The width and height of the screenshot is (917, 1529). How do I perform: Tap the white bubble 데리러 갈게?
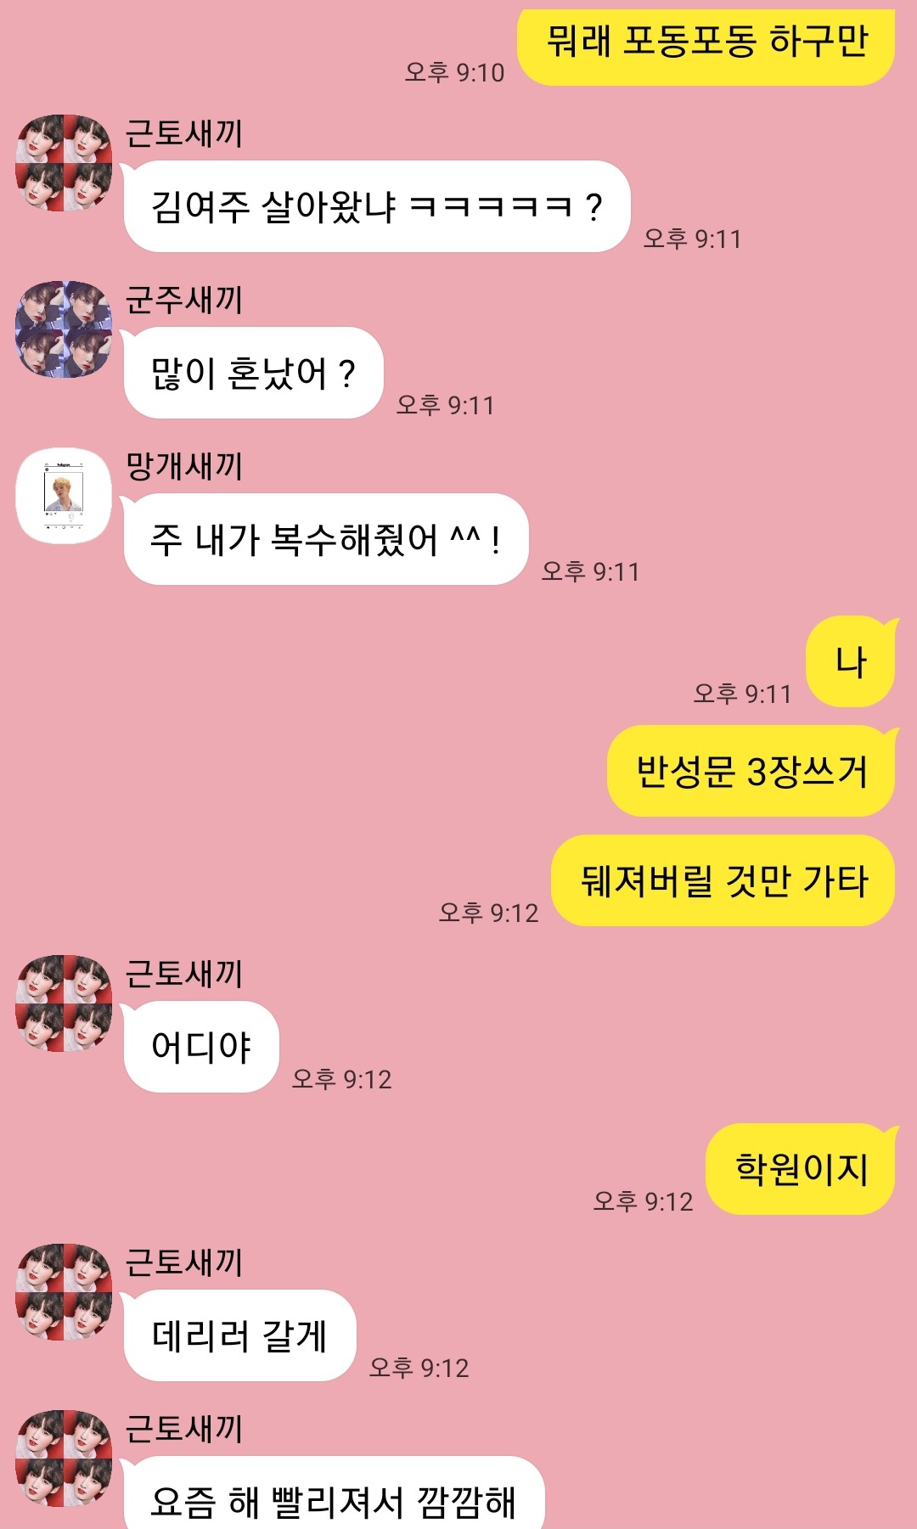pyautogui.click(x=239, y=1335)
